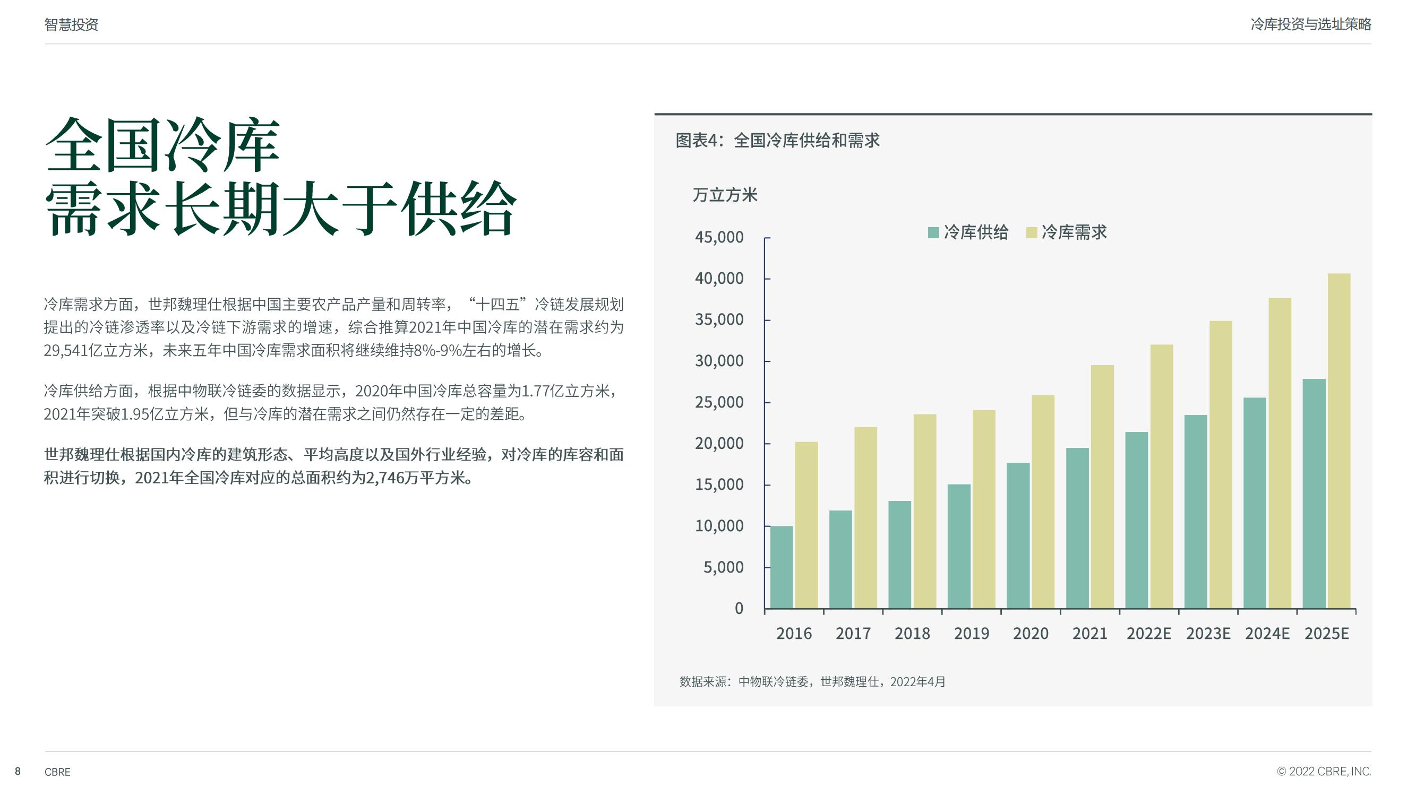Viewport: 1416px width, 796px height.
Task: Click the 冷库供给 teal legend swatch
Action: 933,232
